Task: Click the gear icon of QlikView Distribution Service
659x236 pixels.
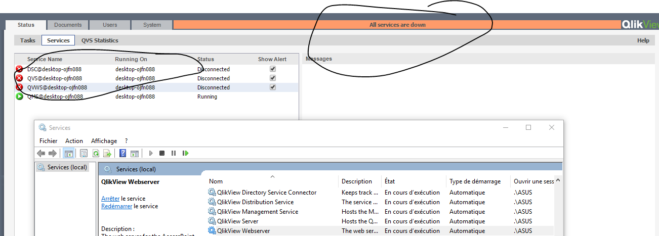Action: (x=212, y=202)
